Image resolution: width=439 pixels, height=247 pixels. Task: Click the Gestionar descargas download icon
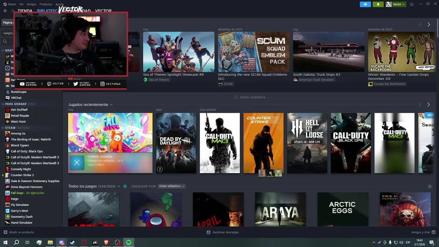coord(209,232)
